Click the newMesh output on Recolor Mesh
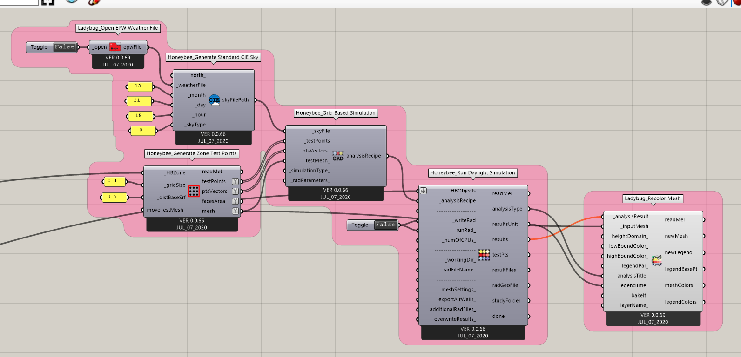Viewport: 741px width, 357px height. click(676, 236)
